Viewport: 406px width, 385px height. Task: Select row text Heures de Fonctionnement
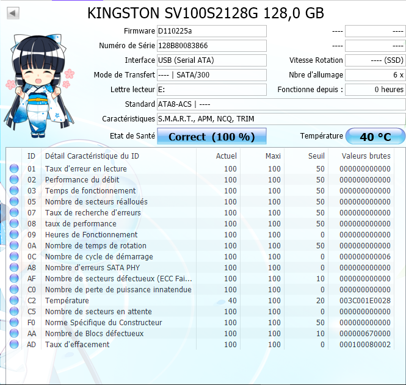point(92,235)
